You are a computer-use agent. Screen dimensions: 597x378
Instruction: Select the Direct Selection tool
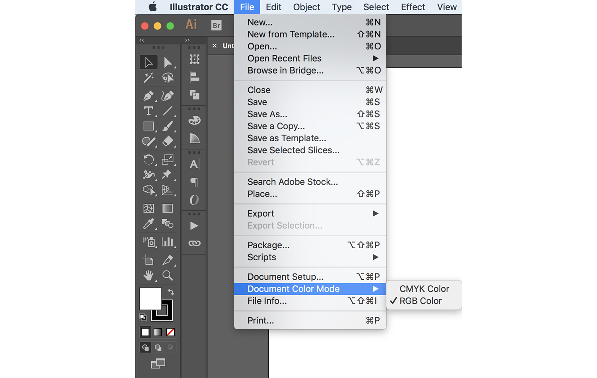[168, 62]
